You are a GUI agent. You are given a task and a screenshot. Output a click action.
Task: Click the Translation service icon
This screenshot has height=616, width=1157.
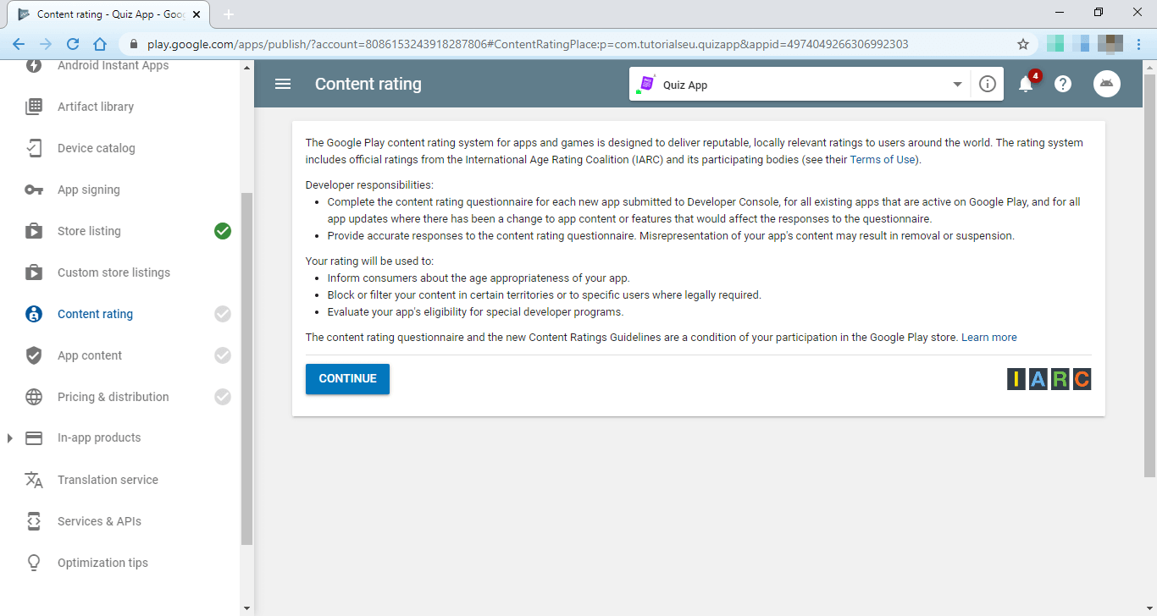[34, 480]
